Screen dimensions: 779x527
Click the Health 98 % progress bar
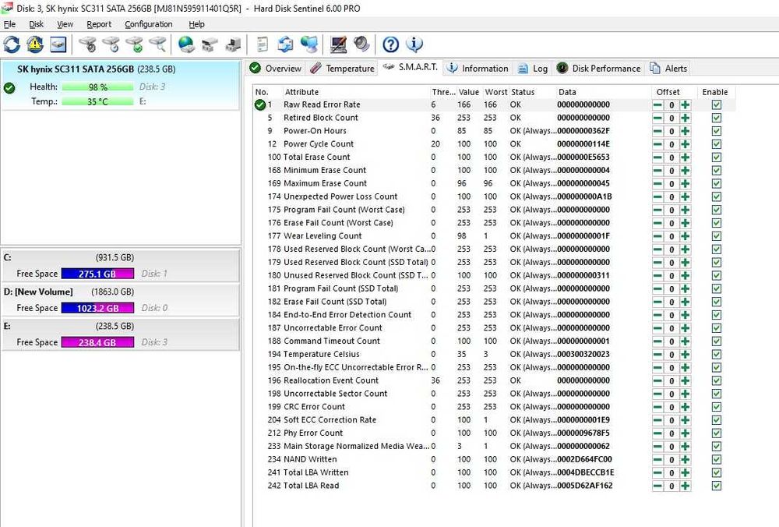(98, 87)
